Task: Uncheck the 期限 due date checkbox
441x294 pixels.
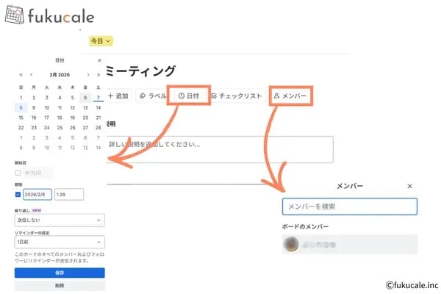Action: point(18,195)
